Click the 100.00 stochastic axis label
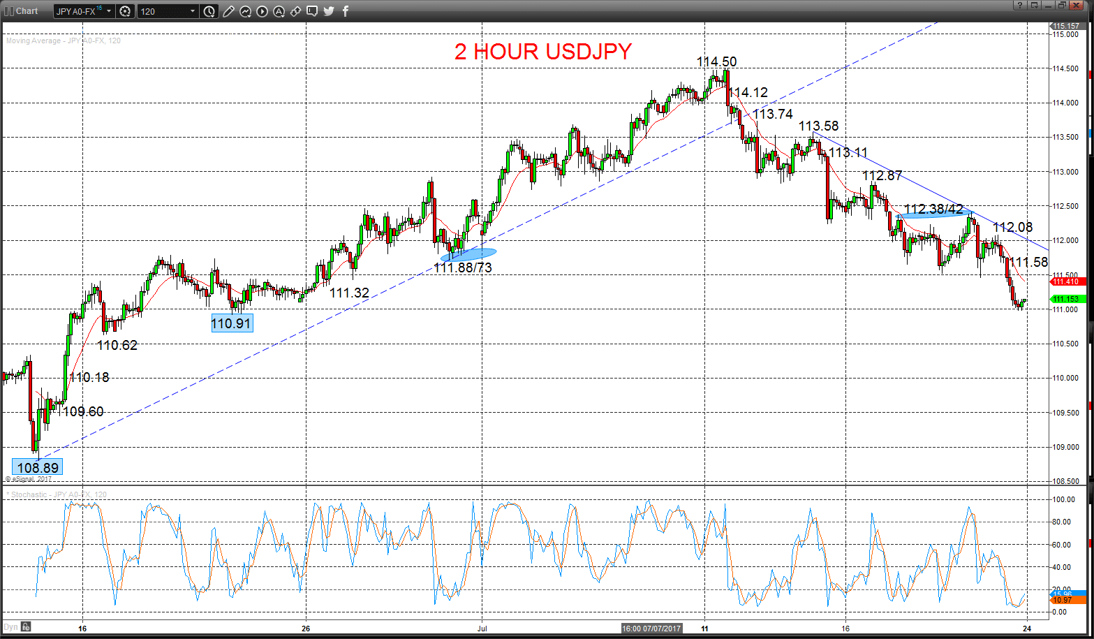 click(1064, 500)
